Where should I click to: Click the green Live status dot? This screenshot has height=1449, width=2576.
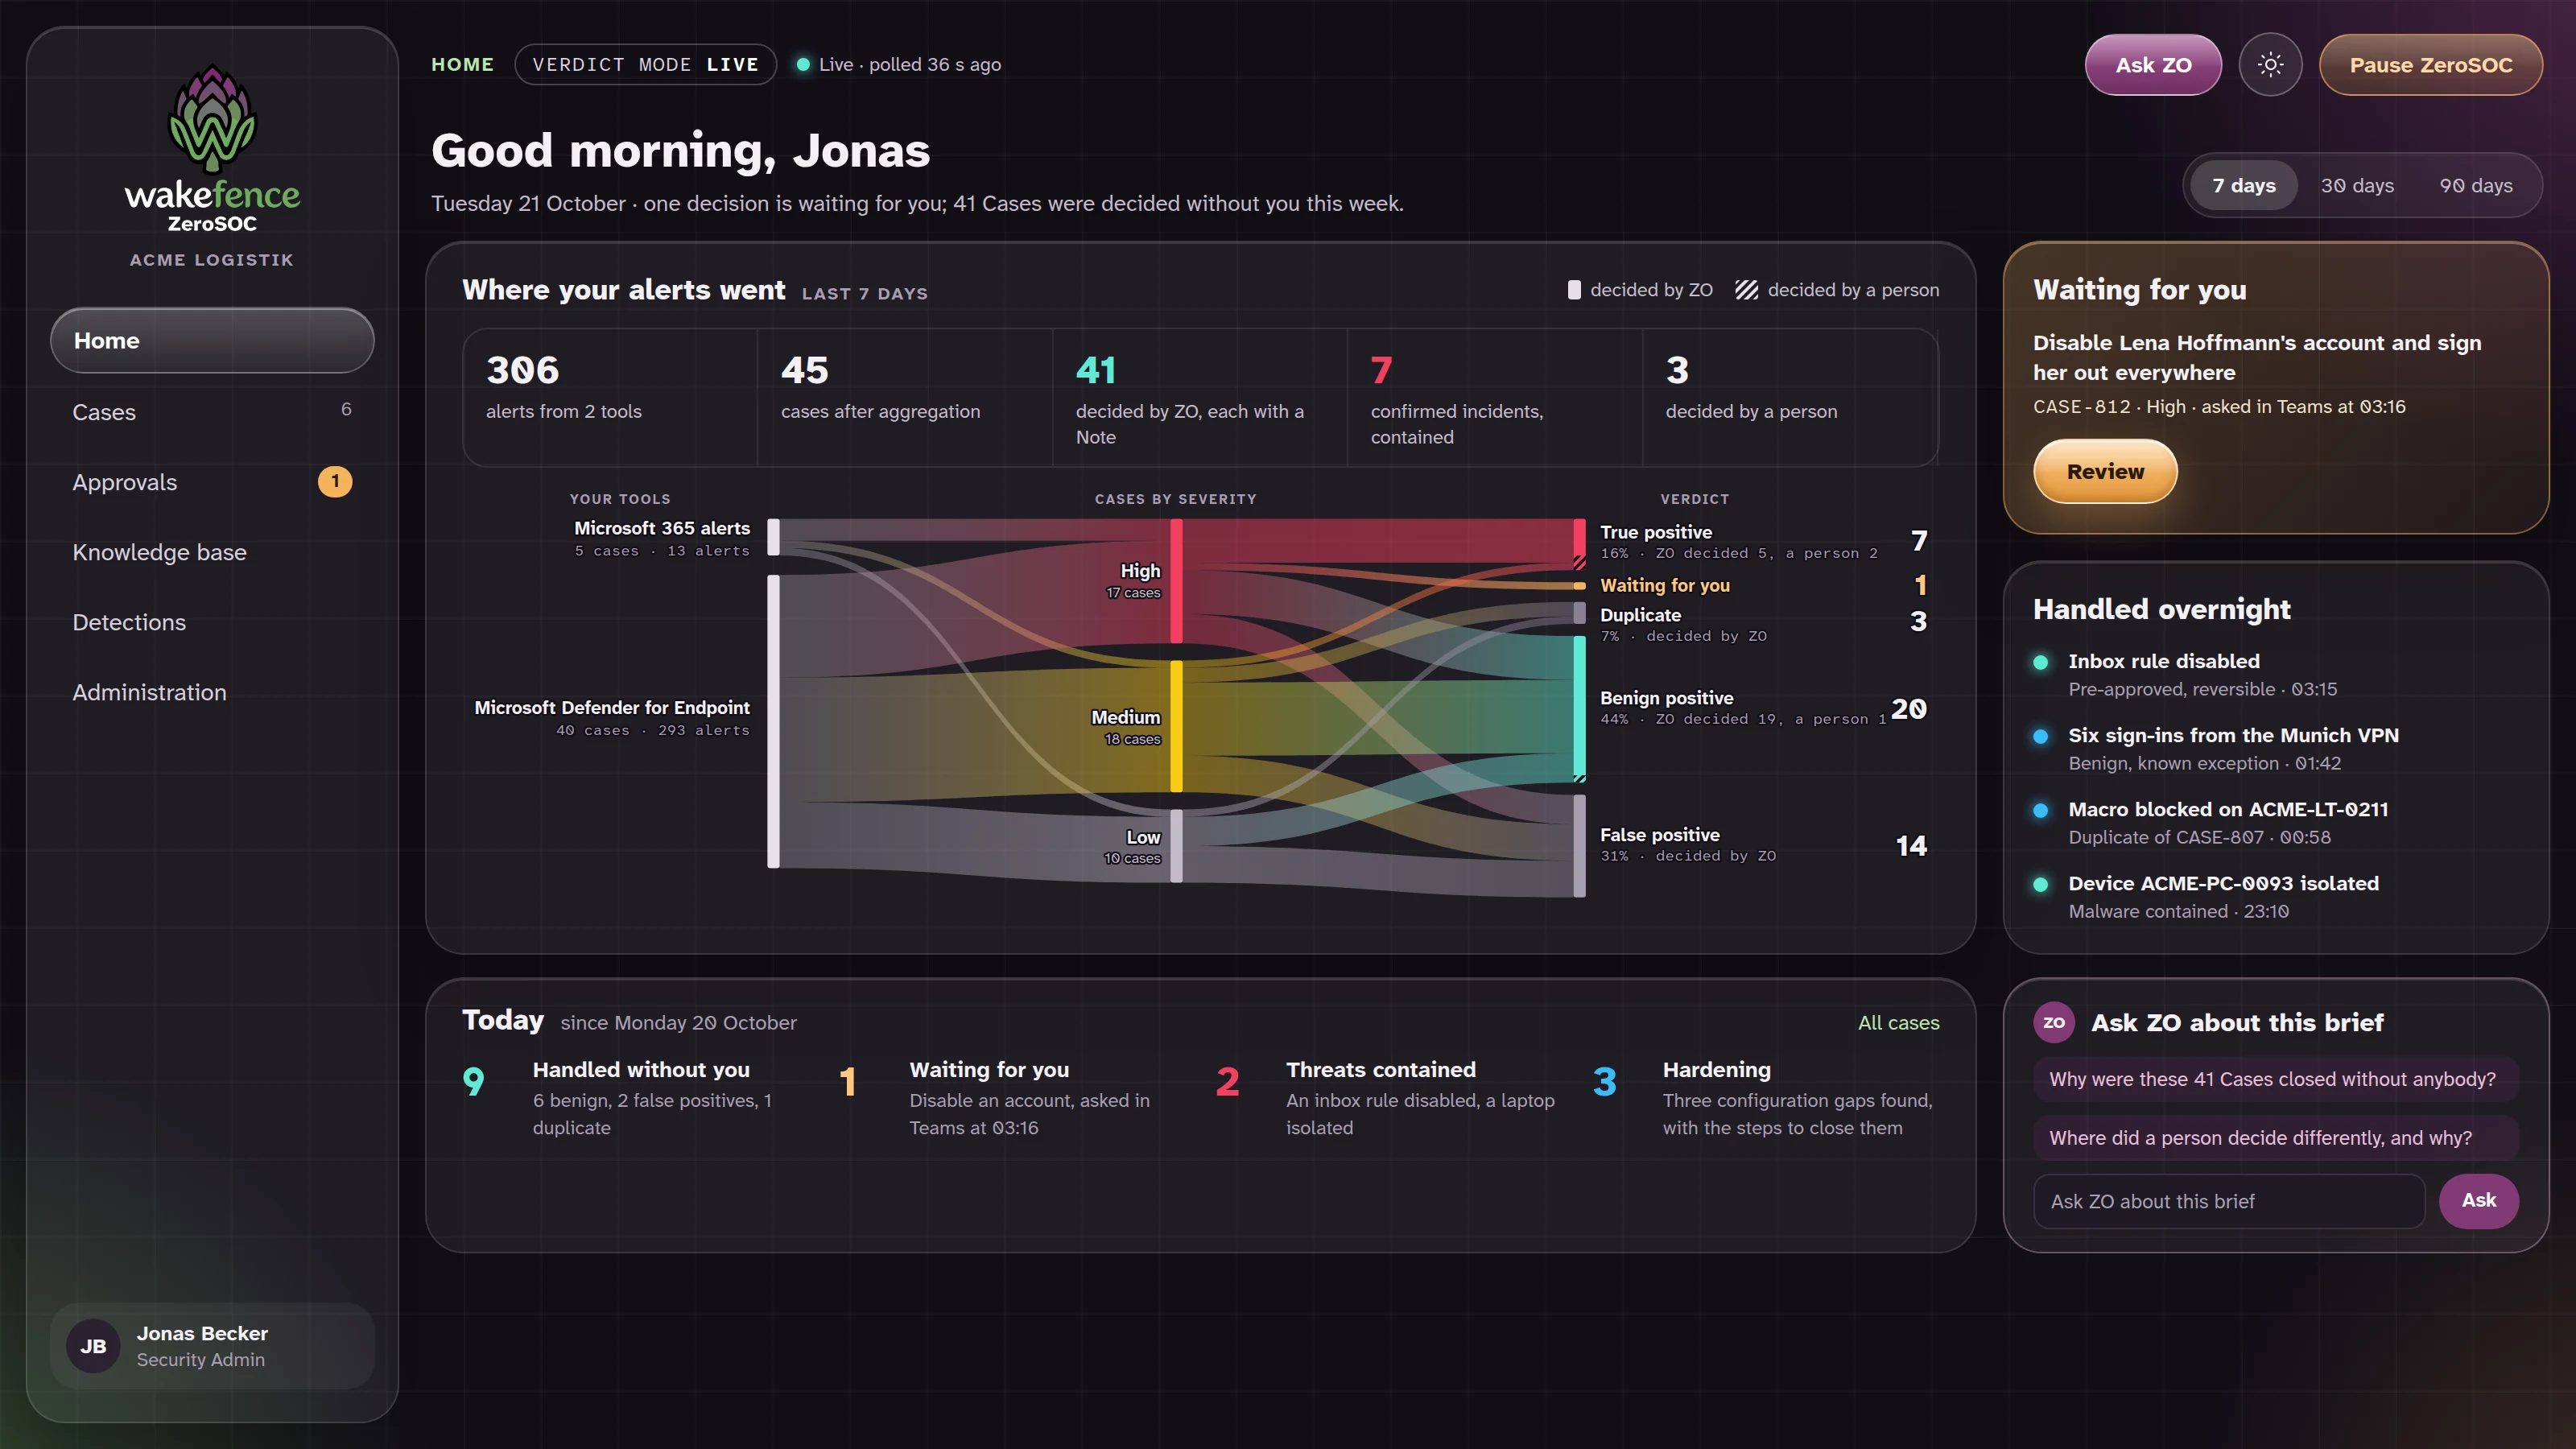click(x=802, y=65)
